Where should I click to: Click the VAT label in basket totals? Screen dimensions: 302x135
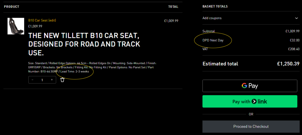(x=205, y=49)
